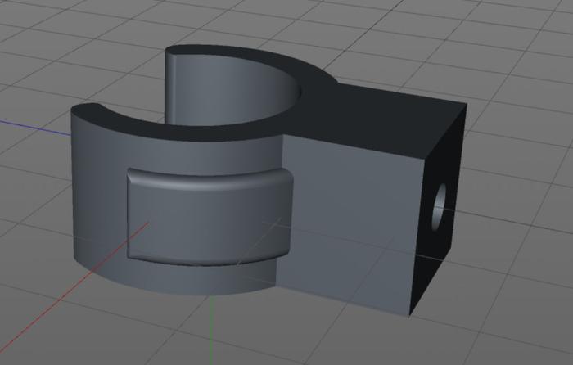Select the raised rectangular pad on the clamp
Image resolution: width=573 pixels, height=365 pixels.
(209, 217)
